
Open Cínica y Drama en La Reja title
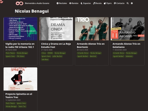tap(56, 45)
